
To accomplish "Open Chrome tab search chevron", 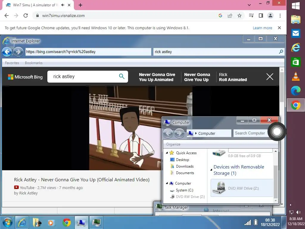I will tap(249, 5).
